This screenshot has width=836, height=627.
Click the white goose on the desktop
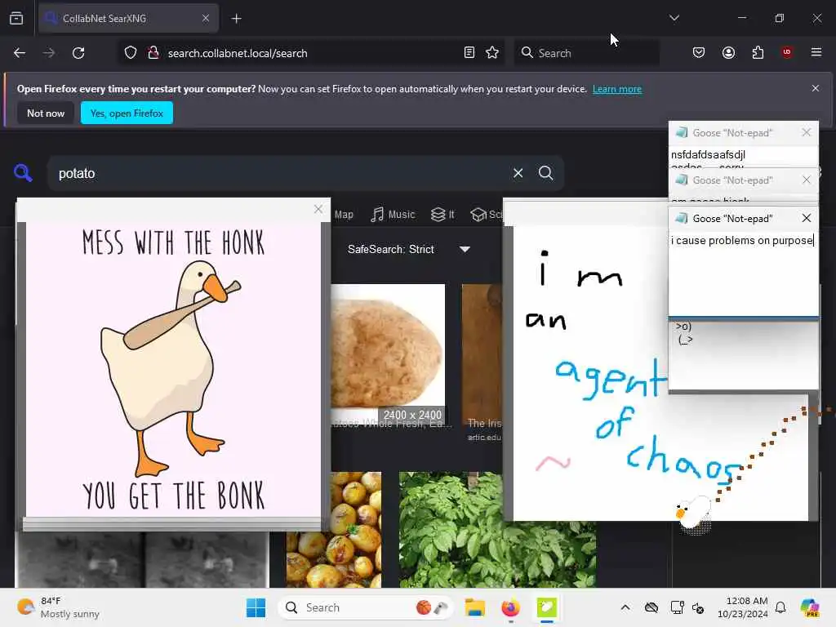tap(692, 514)
